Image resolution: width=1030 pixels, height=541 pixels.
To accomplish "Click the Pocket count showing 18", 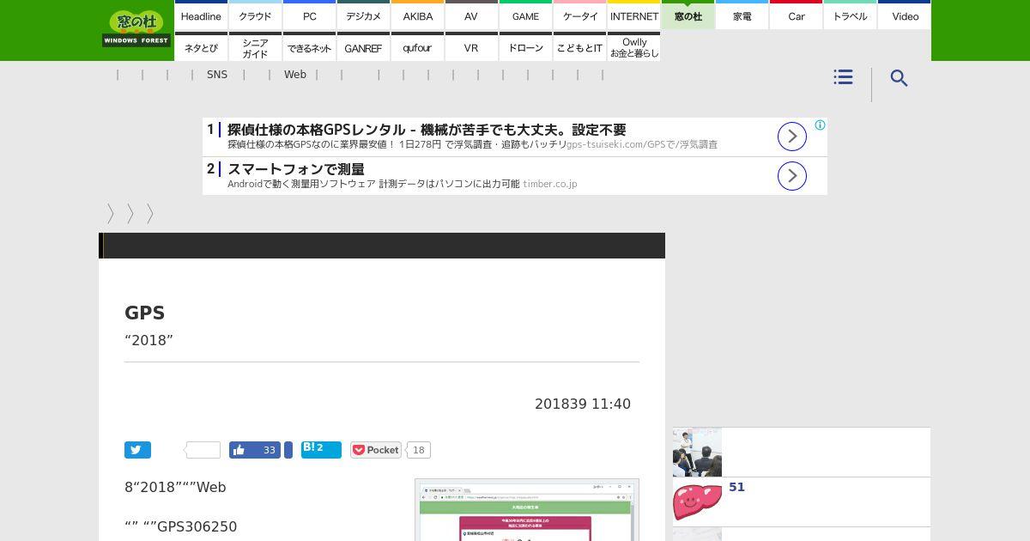I will pyautogui.click(x=418, y=450).
